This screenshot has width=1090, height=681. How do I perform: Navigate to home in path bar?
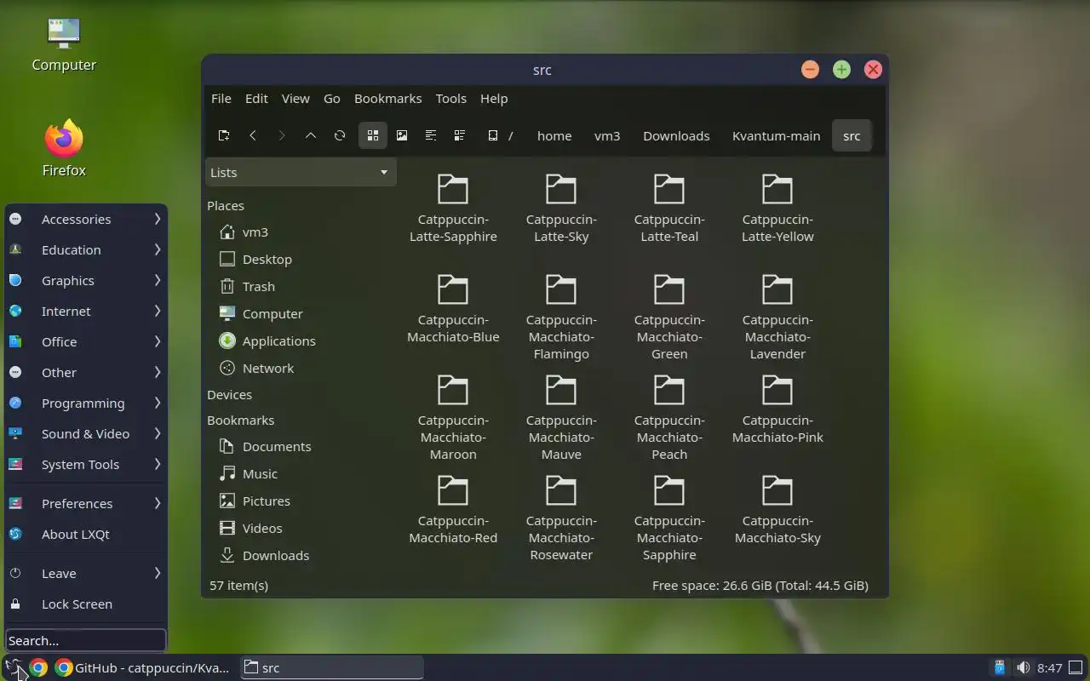[x=554, y=135]
